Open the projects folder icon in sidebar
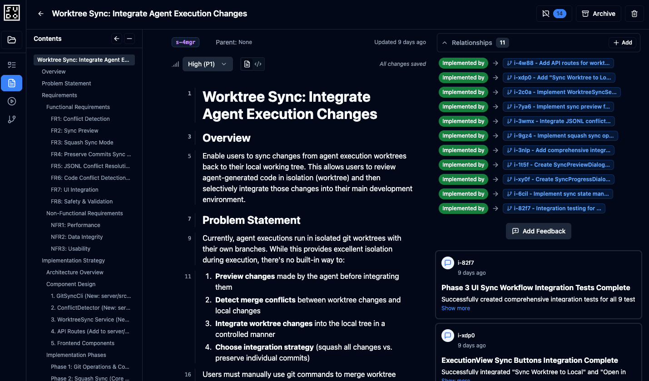Screen dimensions: 649x381 (12, 40)
